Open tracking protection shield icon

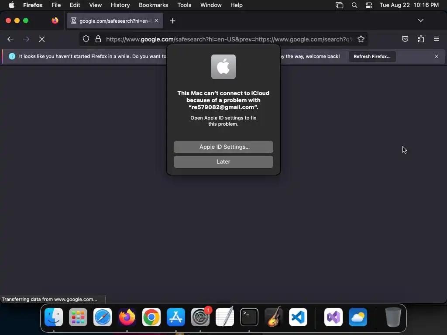[86, 39]
